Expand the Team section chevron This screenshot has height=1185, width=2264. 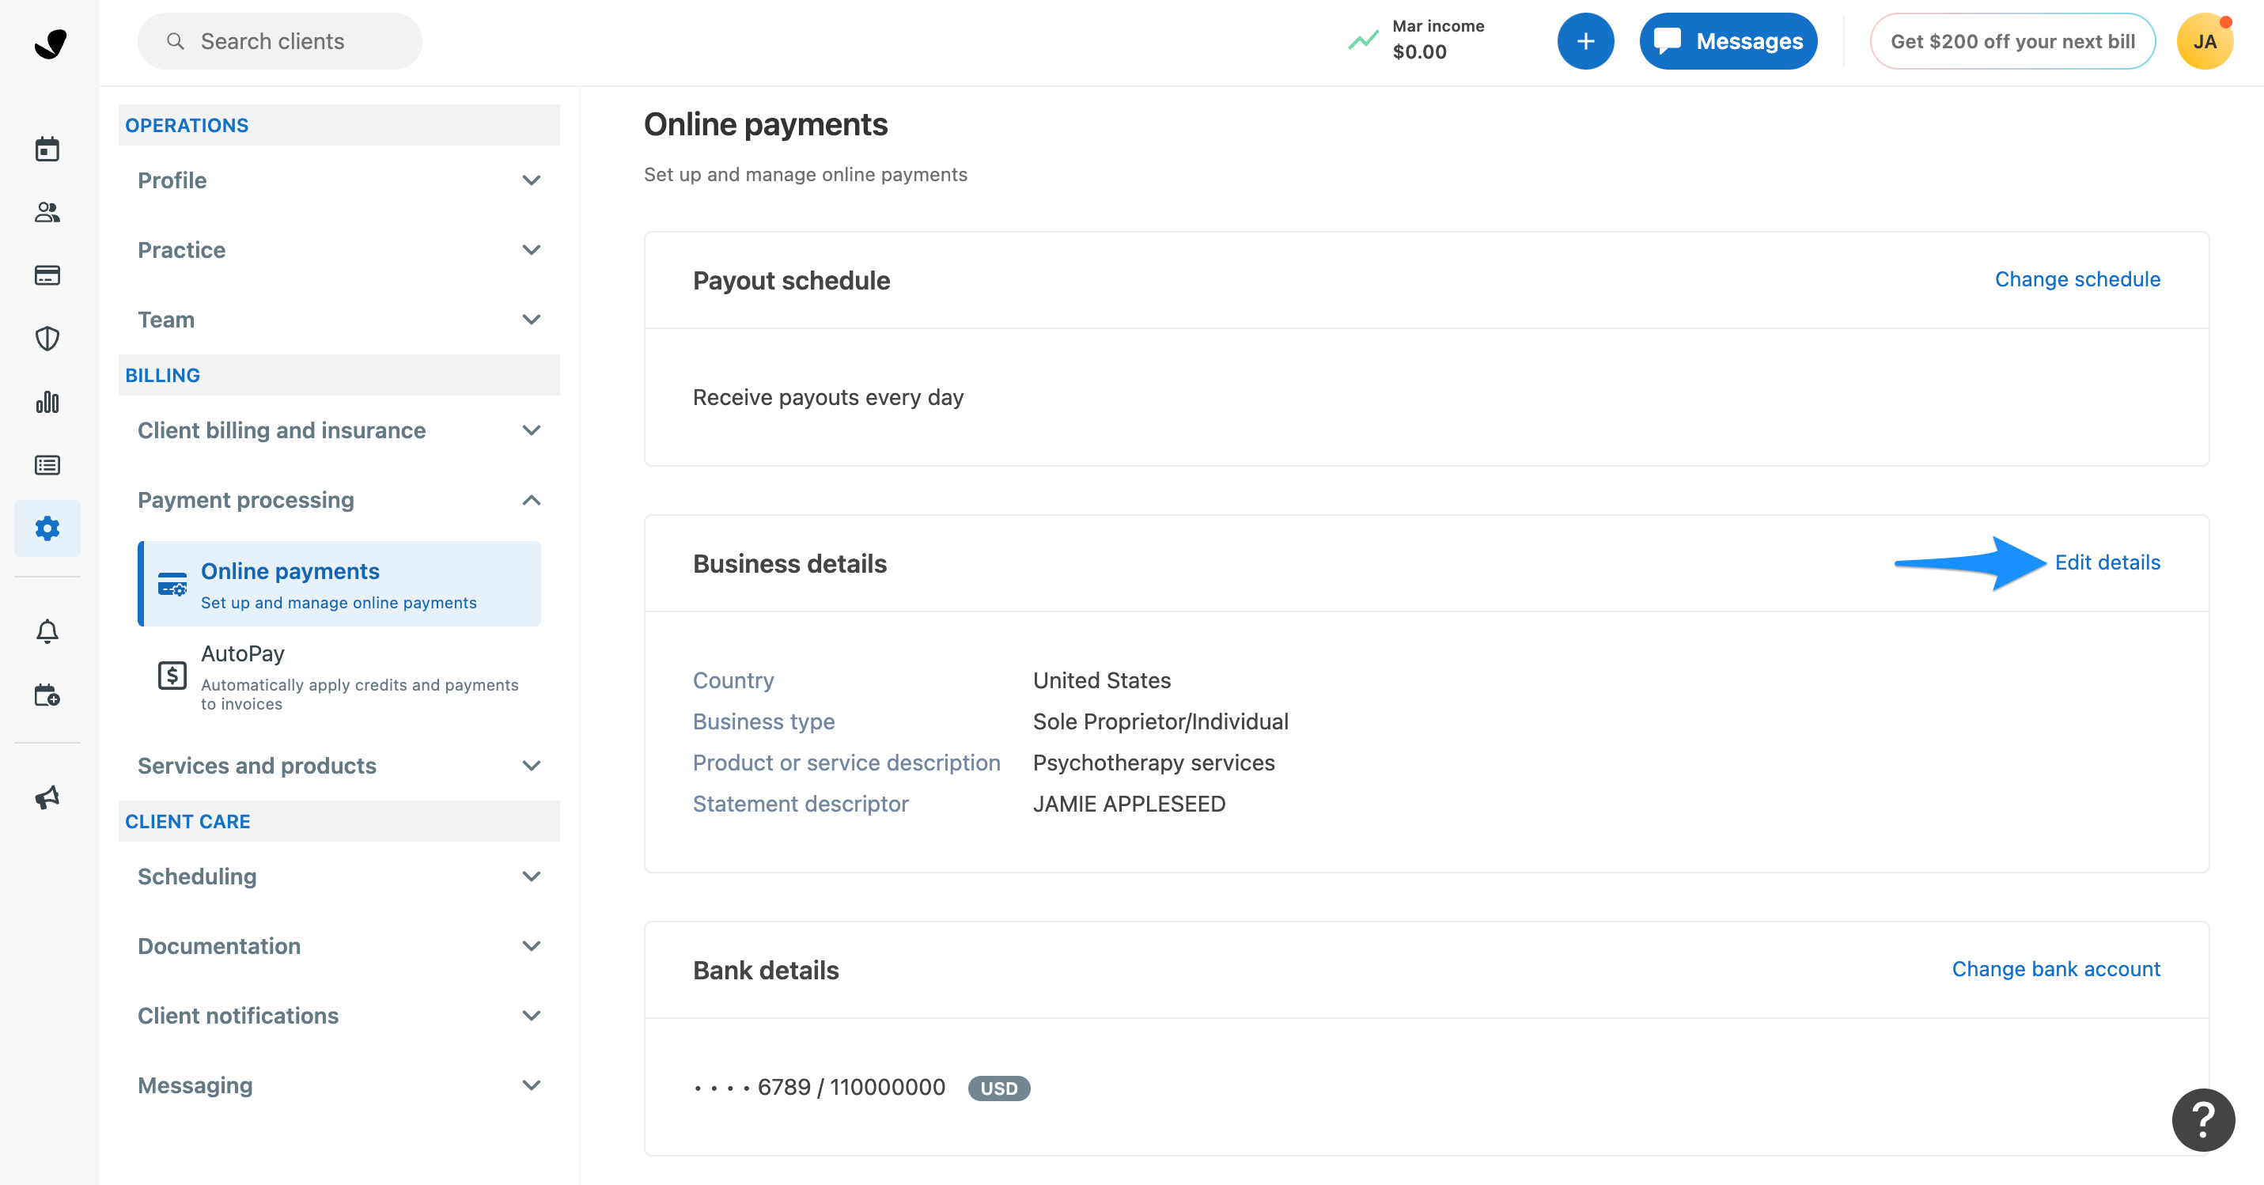click(x=531, y=319)
